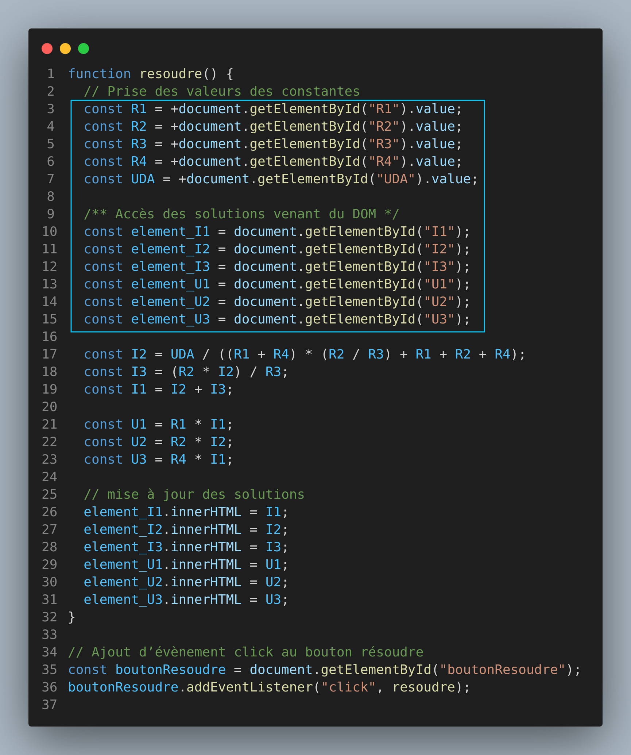
Task: Click line number 37 at the file end
Action: tap(50, 705)
